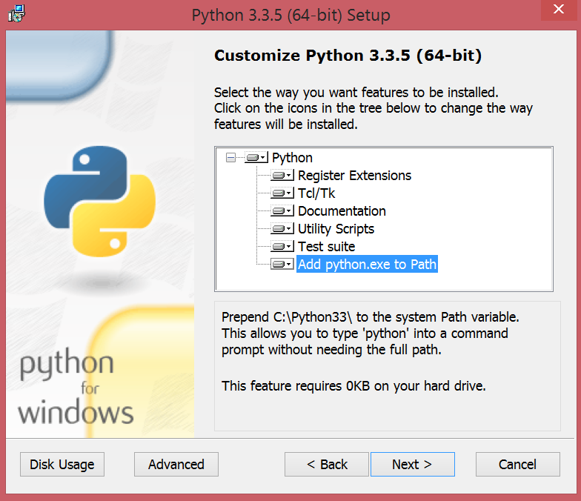The height and width of the screenshot is (501, 581).
Task: Open Documentation feature install options icon
Action: (282, 211)
